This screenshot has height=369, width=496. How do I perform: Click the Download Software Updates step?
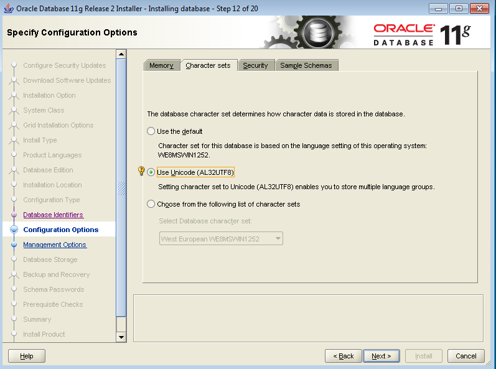[x=67, y=80]
